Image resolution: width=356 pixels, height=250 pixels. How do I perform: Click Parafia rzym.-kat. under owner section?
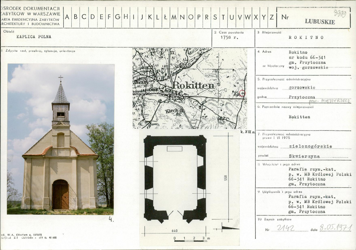312,169
